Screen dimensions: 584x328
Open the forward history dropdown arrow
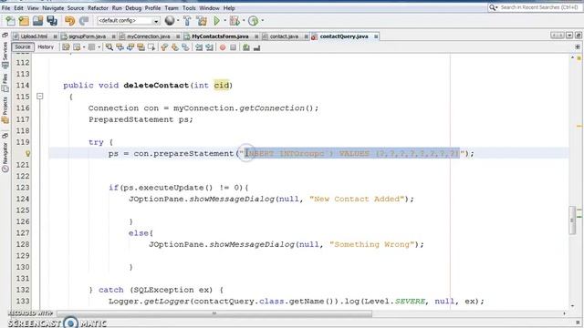pyautogui.click(x=99, y=47)
